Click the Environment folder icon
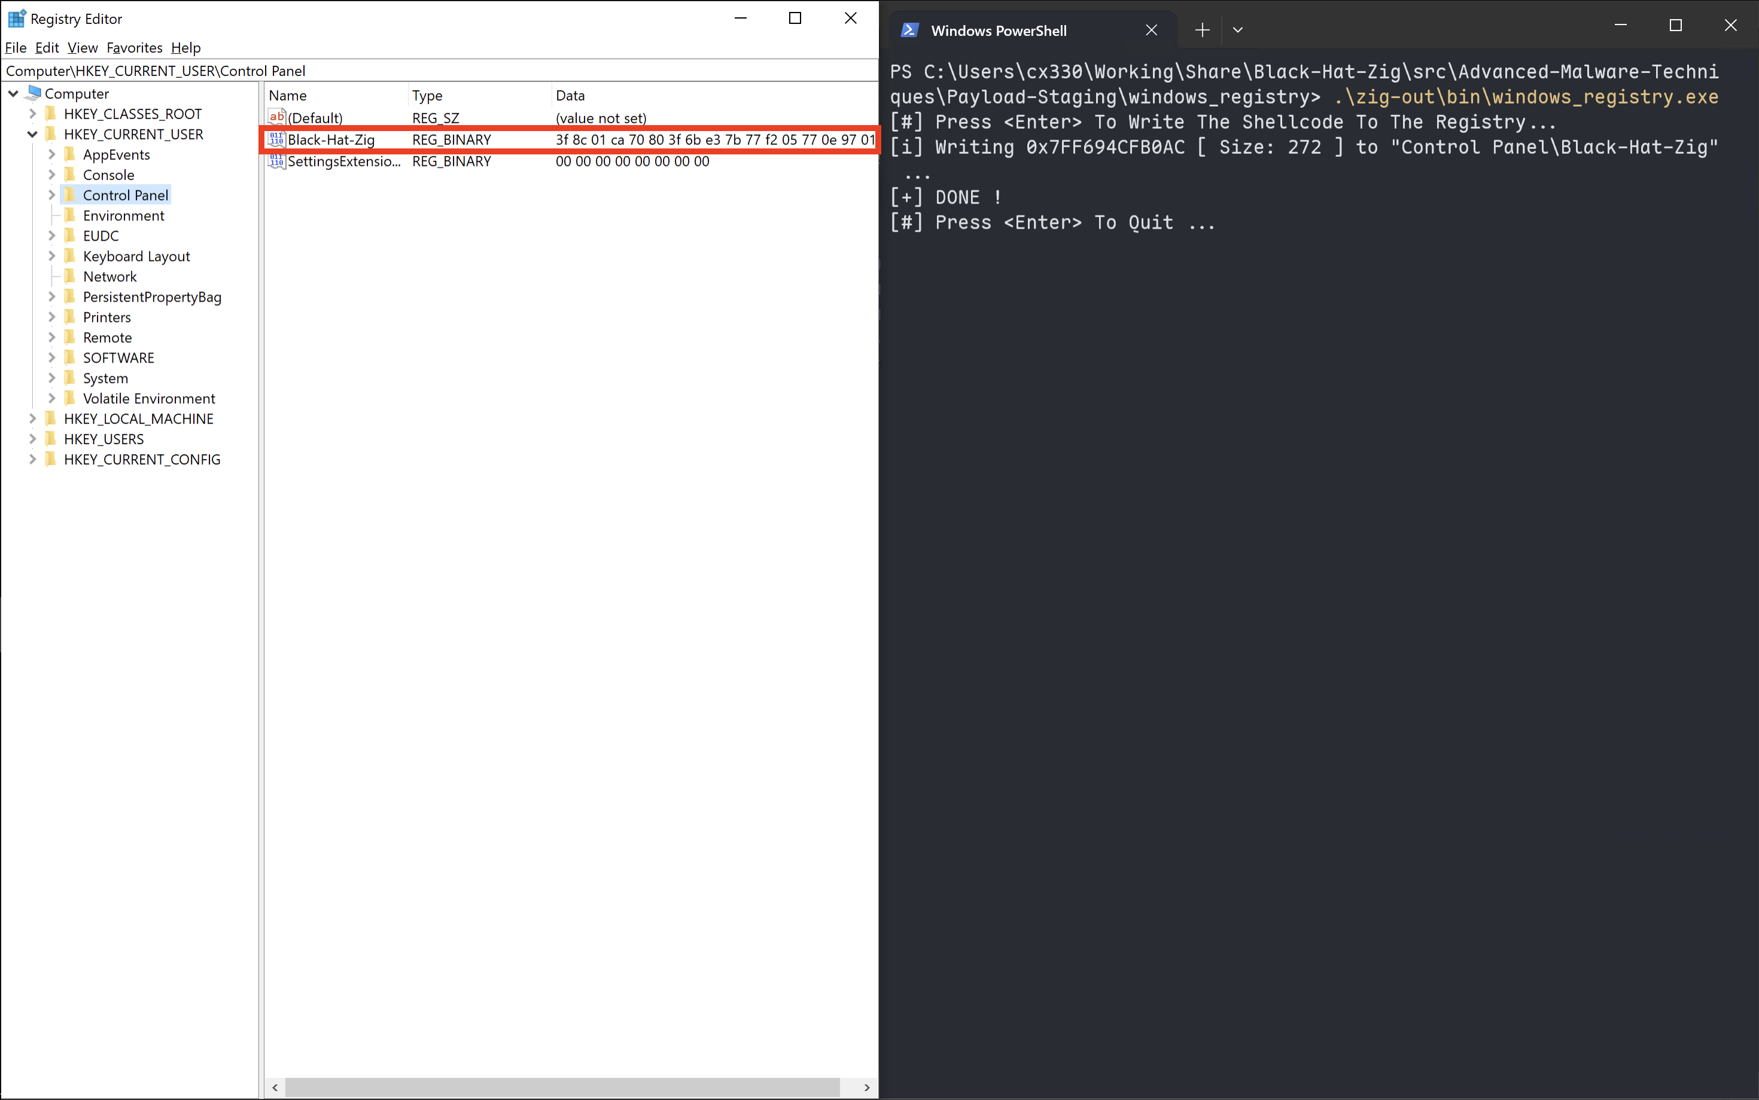 tap(70, 215)
